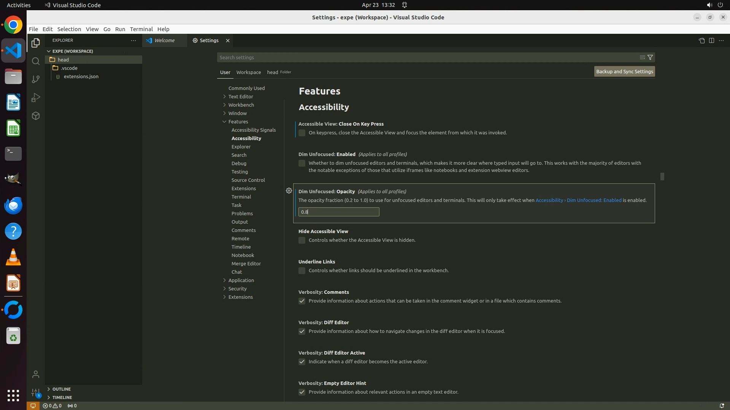Enable Dim Unfocused: Enabled checkbox
This screenshot has height=410, width=730.
tap(302, 163)
